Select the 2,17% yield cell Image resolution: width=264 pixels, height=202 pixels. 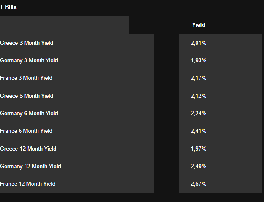click(198, 78)
